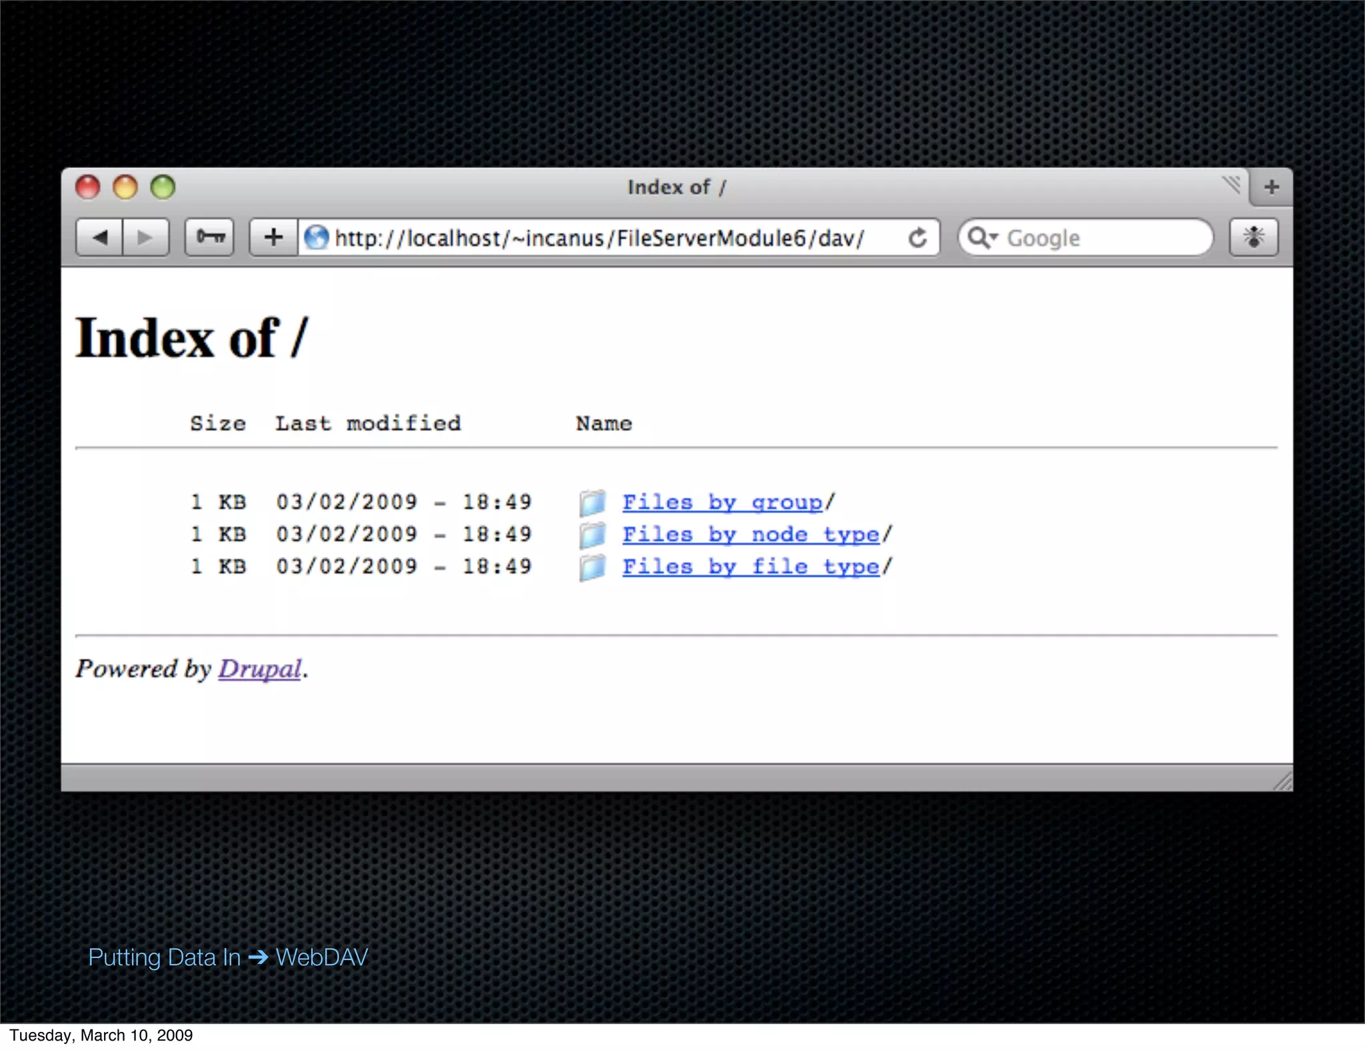Open the Files by group link
1365x1050 pixels.
pos(722,502)
